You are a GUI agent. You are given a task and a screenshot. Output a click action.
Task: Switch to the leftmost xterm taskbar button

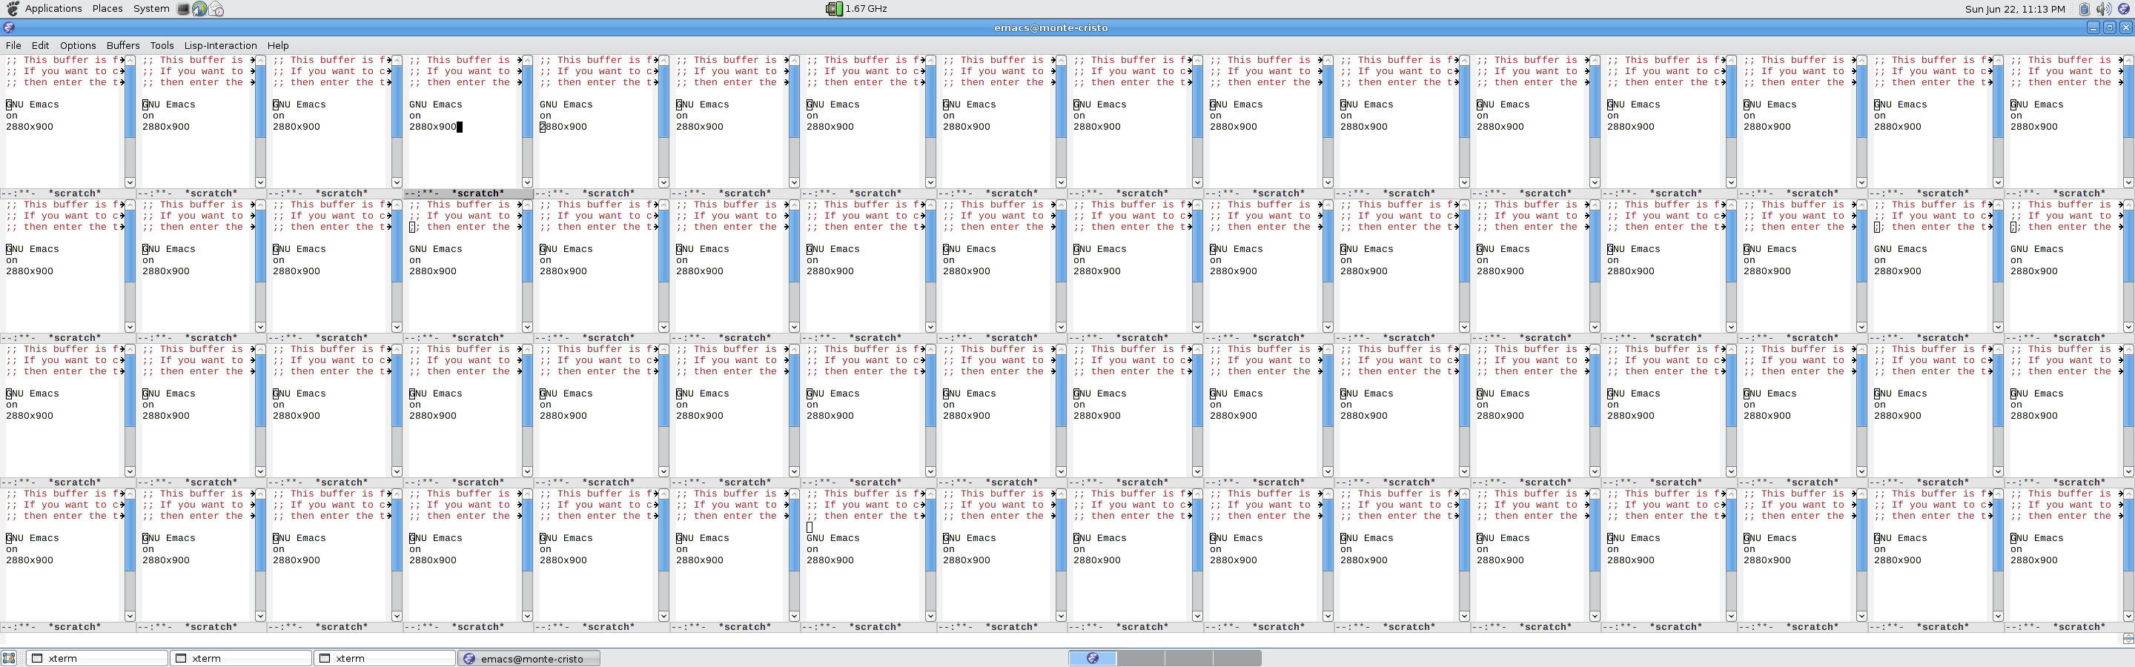[x=97, y=659]
